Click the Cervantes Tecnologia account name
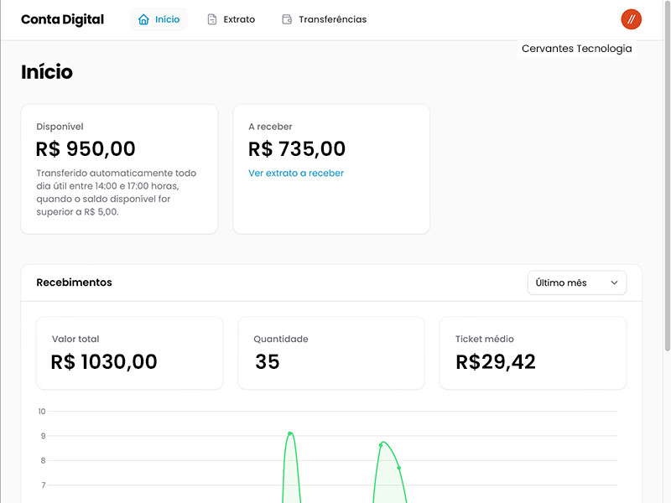Screen dimensions: 671x503 576,49
